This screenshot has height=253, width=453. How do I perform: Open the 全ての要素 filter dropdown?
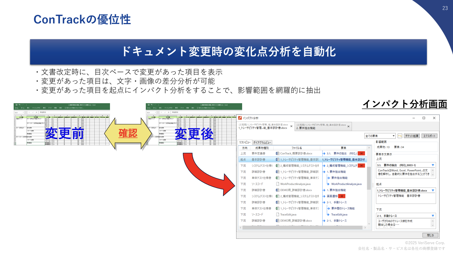click(x=380, y=136)
